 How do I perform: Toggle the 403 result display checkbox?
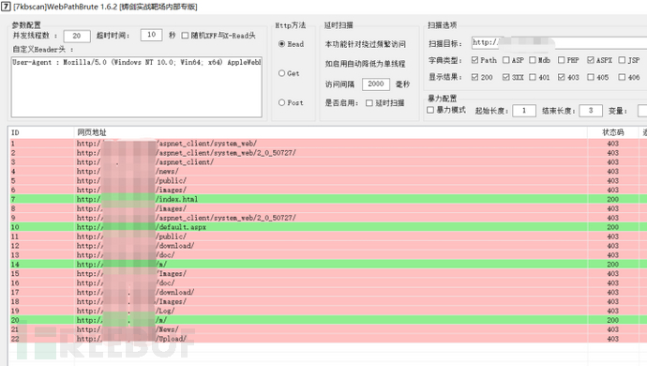[x=561, y=77]
